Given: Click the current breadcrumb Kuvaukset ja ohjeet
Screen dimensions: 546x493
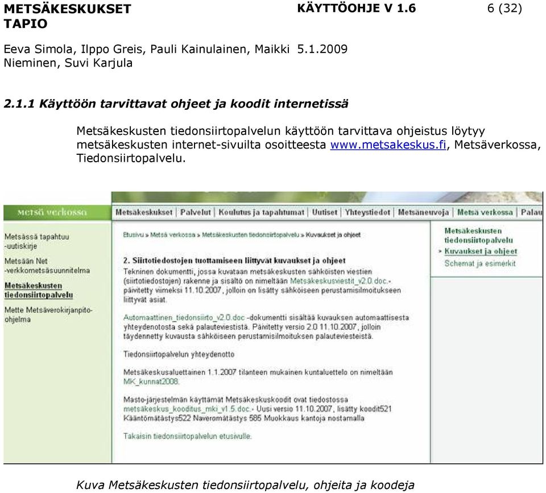Looking at the screenshot, I should 333,235.
